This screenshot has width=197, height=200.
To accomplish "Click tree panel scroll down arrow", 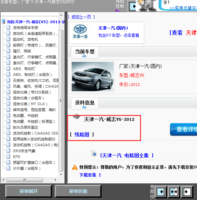I will point(61,175).
